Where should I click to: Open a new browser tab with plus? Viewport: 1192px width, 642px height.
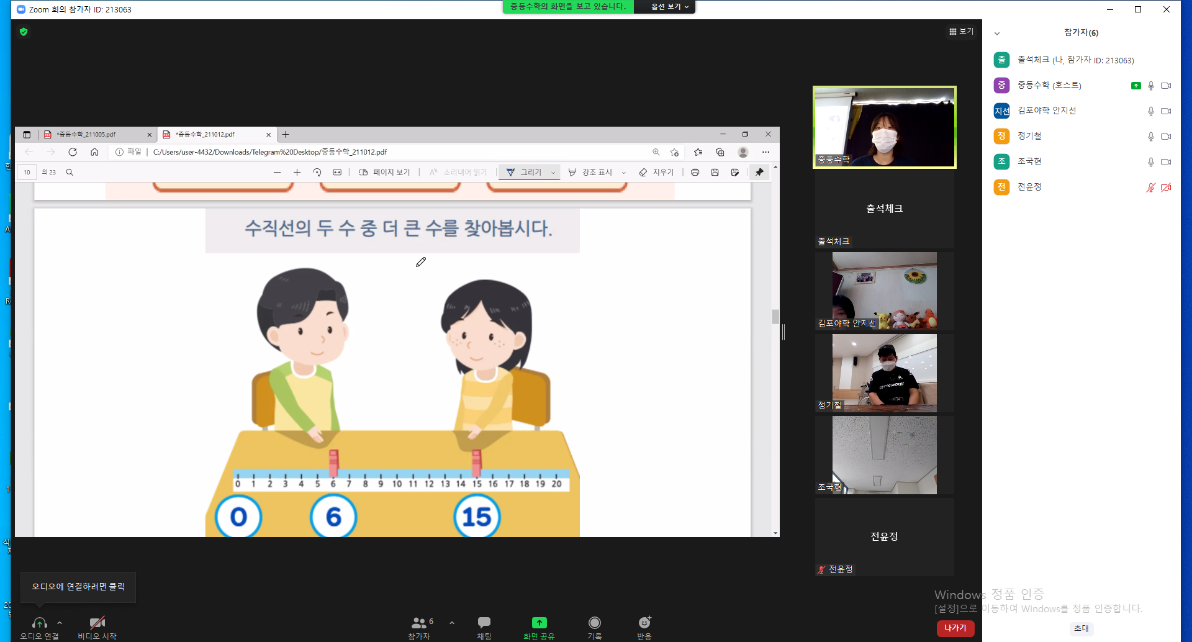click(x=286, y=134)
